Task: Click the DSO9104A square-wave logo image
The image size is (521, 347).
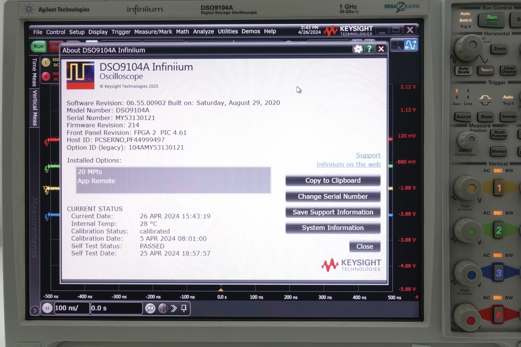Action: [80, 75]
